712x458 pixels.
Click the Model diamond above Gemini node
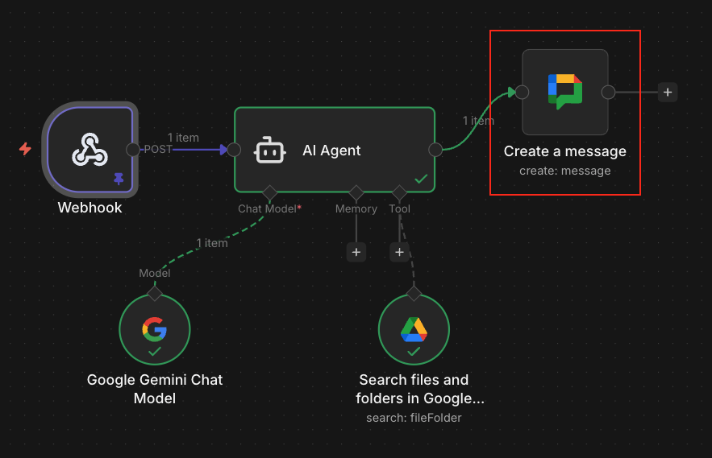155,293
